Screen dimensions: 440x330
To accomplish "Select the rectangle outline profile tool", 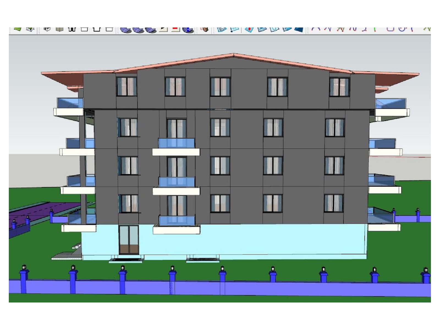I will click(84, 30).
